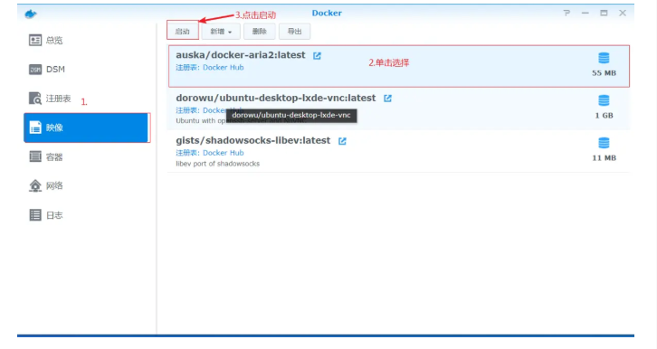Maximize the Docker window
This screenshot has height=349, width=657.
[x=604, y=13]
